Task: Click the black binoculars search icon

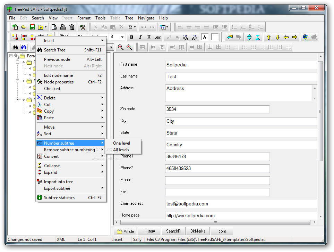Action: tap(15, 47)
